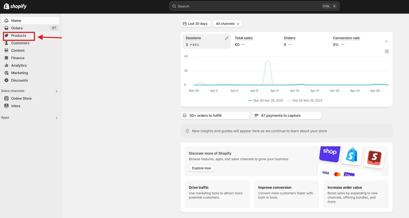The width and height of the screenshot is (409, 218).
Task: Collapse the metrics chart card
Action: (387, 41)
